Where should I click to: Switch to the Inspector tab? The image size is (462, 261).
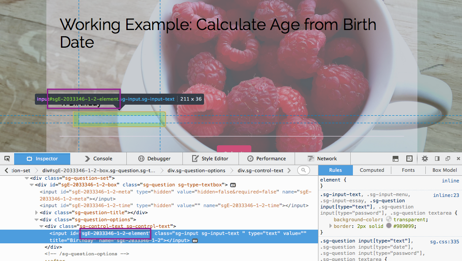pyautogui.click(x=42, y=159)
